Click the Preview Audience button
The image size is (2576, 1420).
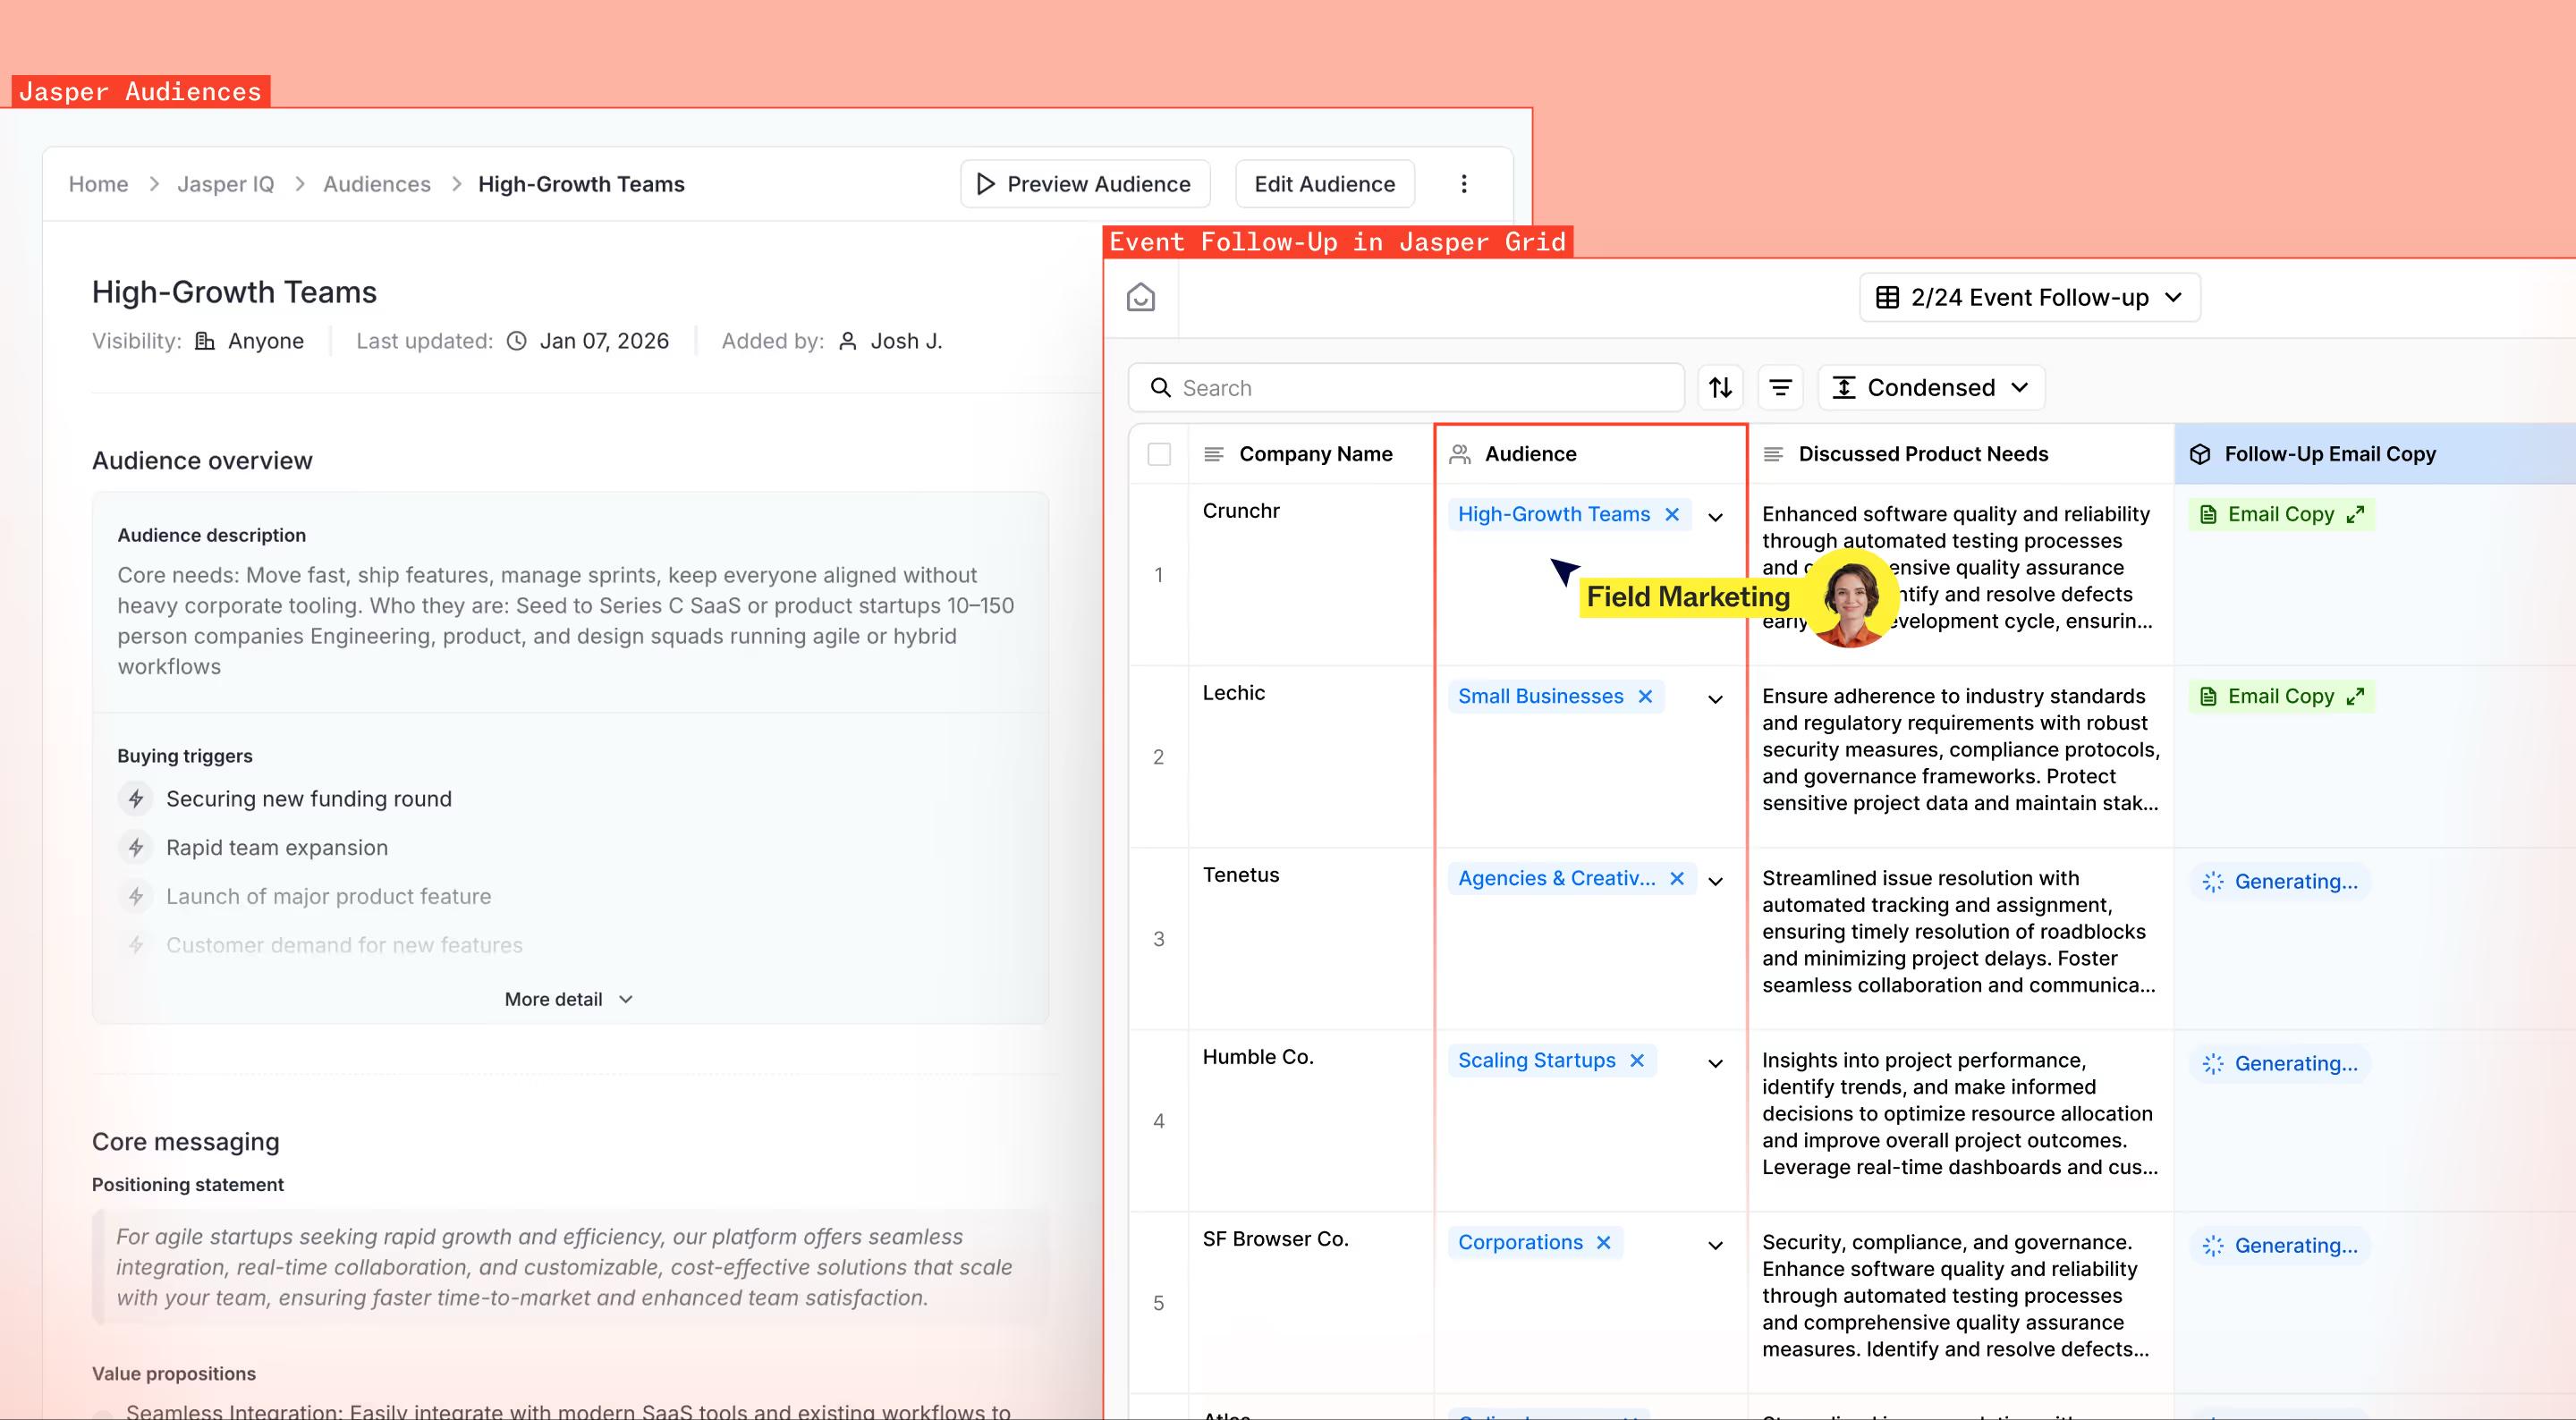(1085, 184)
